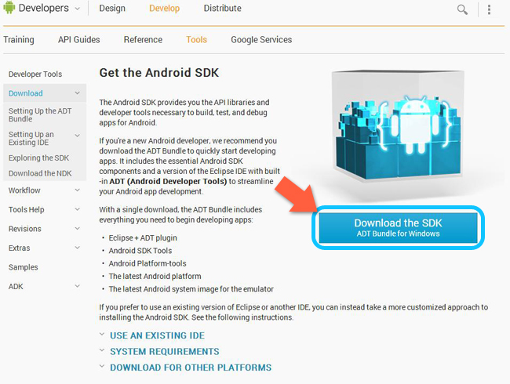Click the Android SDK cube image

coord(398,125)
